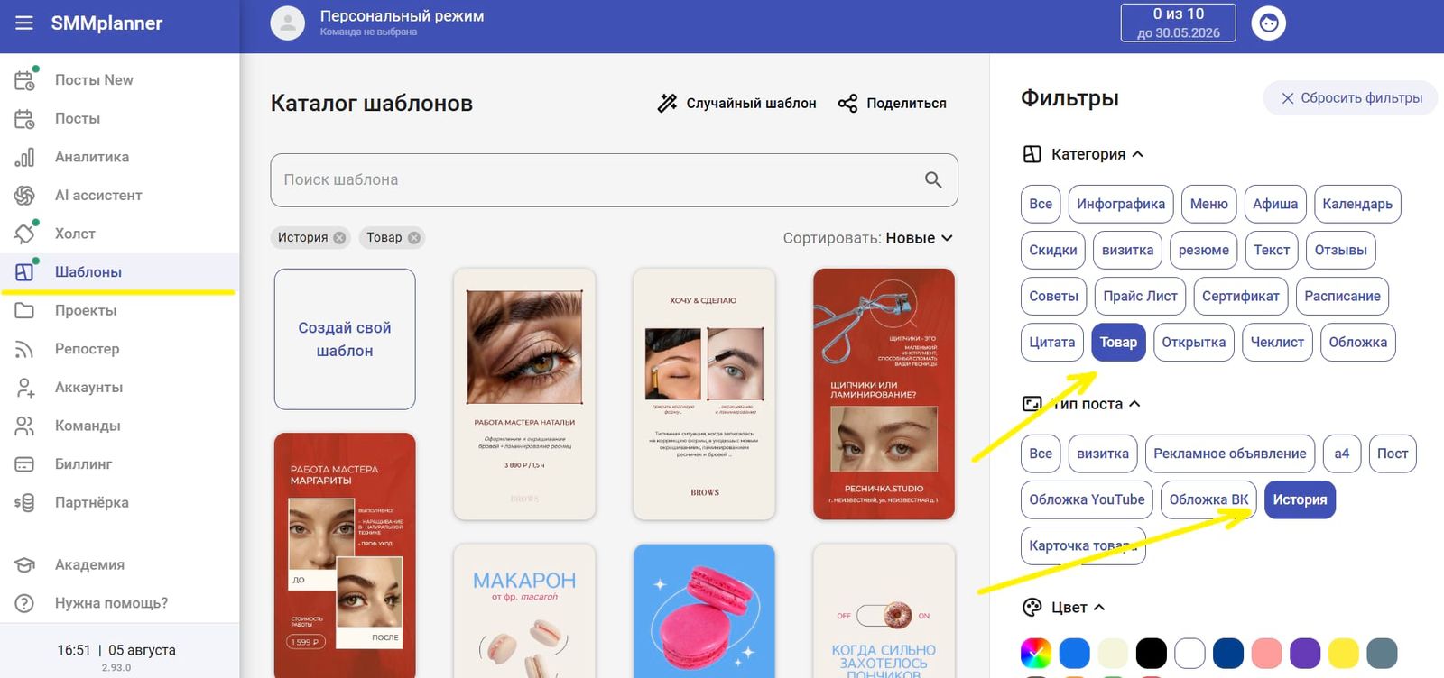The width and height of the screenshot is (1444, 678).
Task: Enable the Инфографика category filter
Action: [x=1120, y=205]
